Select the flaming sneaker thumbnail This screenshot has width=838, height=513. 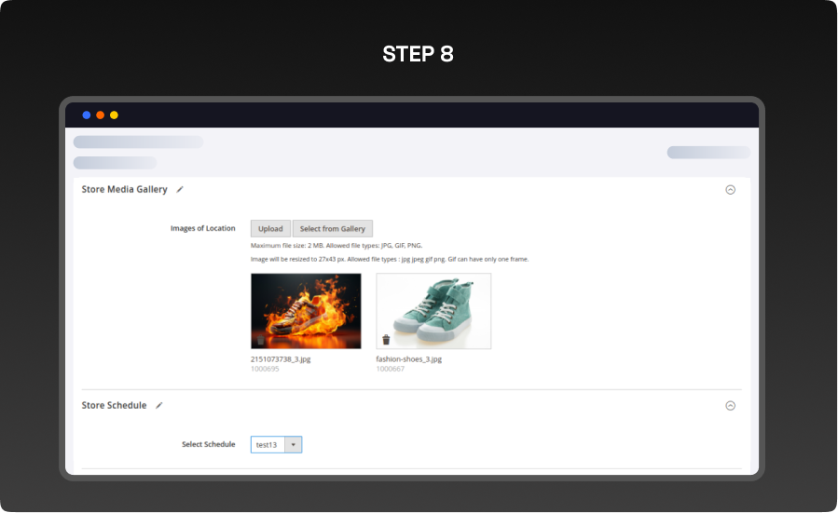[x=306, y=310]
